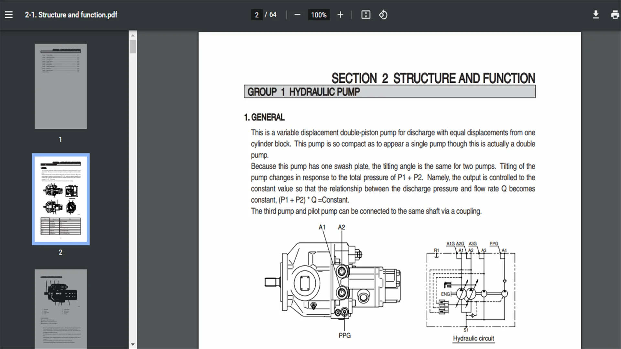Click the thumbnail scrollbar up arrow
The width and height of the screenshot is (621, 349).
pos(133,35)
